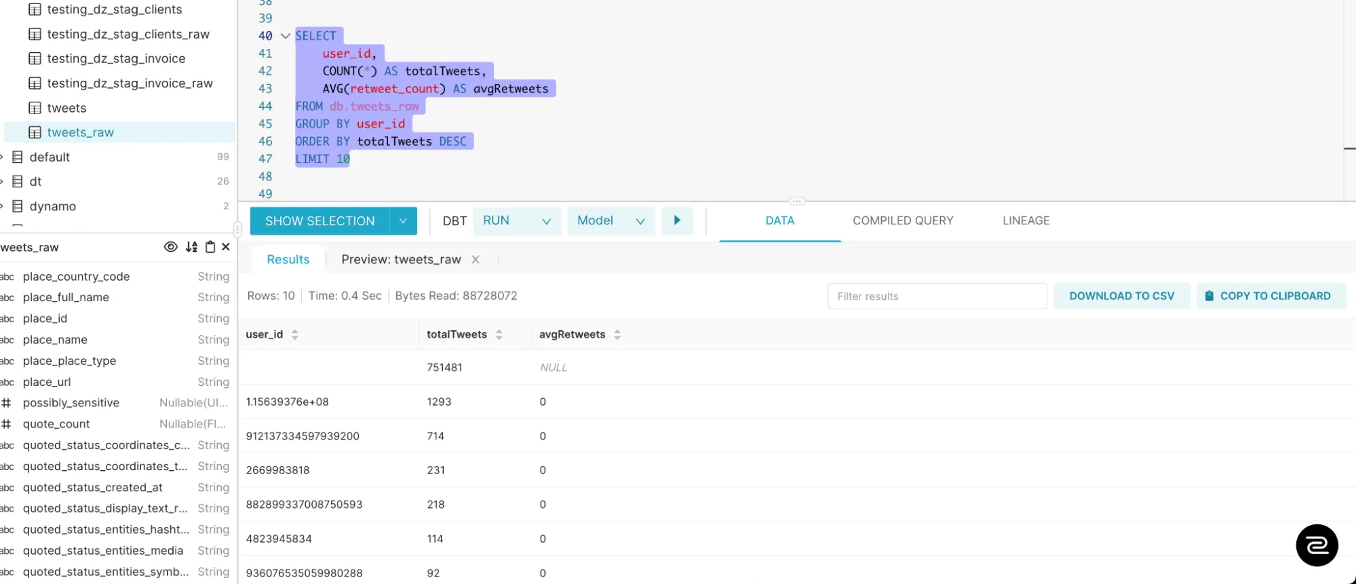Sort results by user_id column
The height and width of the screenshot is (584, 1356).
(x=294, y=334)
